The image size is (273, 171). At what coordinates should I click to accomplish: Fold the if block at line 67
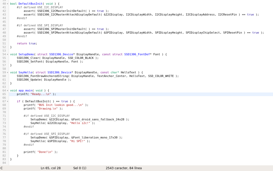tap(7, 101)
